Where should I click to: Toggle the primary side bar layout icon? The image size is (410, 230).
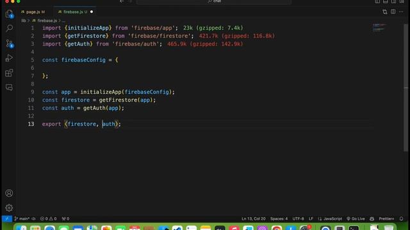pos(377,1)
